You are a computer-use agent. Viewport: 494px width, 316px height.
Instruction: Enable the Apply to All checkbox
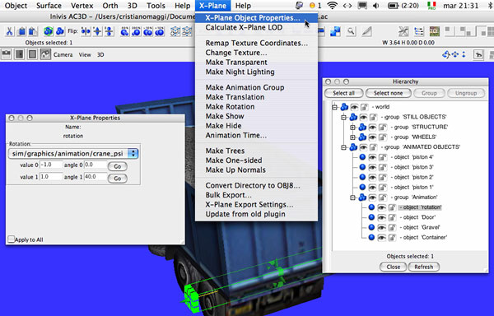12,239
